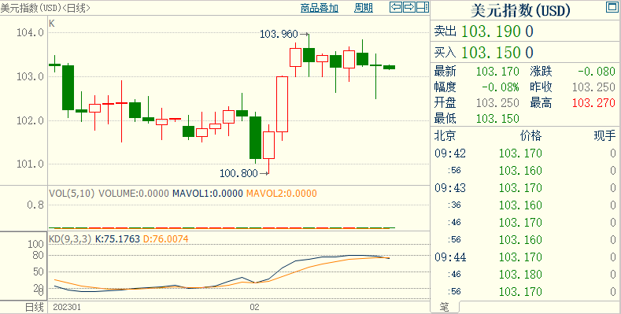Open the 周期 period selector
Screen dimensions: 621x314
pyautogui.click(x=363, y=8)
